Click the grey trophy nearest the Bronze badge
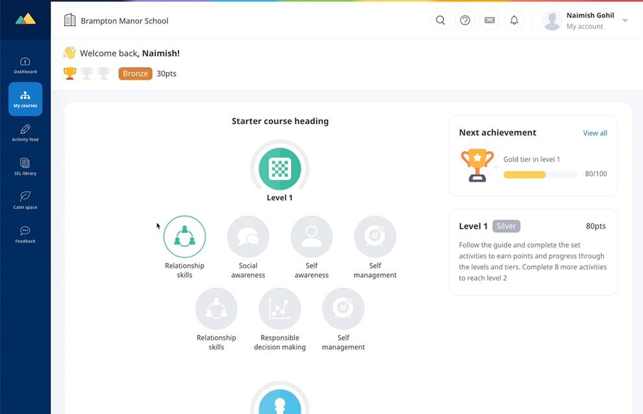The height and width of the screenshot is (414, 643). pyautogui.click(x=104, y=73)
